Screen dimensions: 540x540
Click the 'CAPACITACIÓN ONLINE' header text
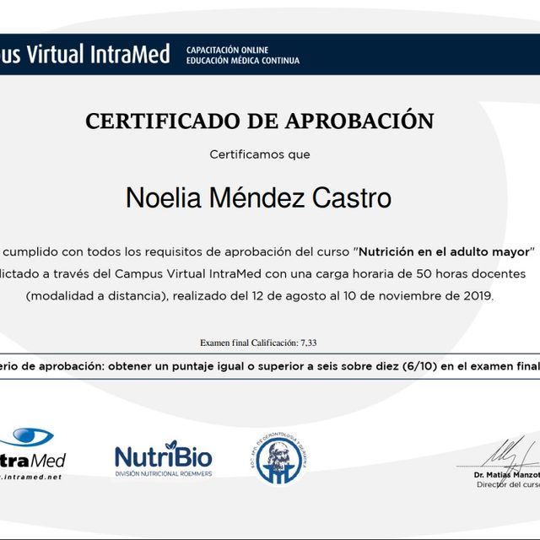227,50
